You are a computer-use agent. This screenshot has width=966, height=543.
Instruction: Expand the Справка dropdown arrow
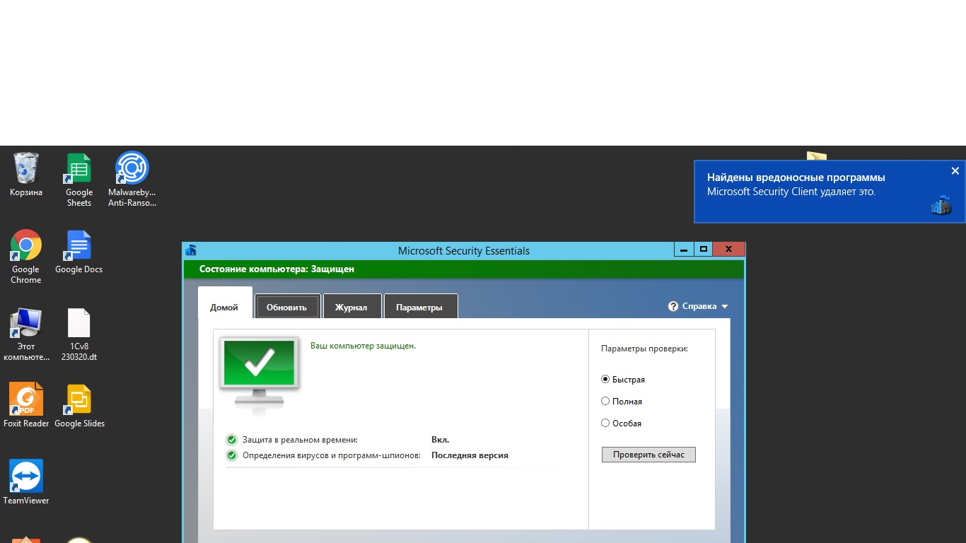pyautogui.click(x=724, y=307)
